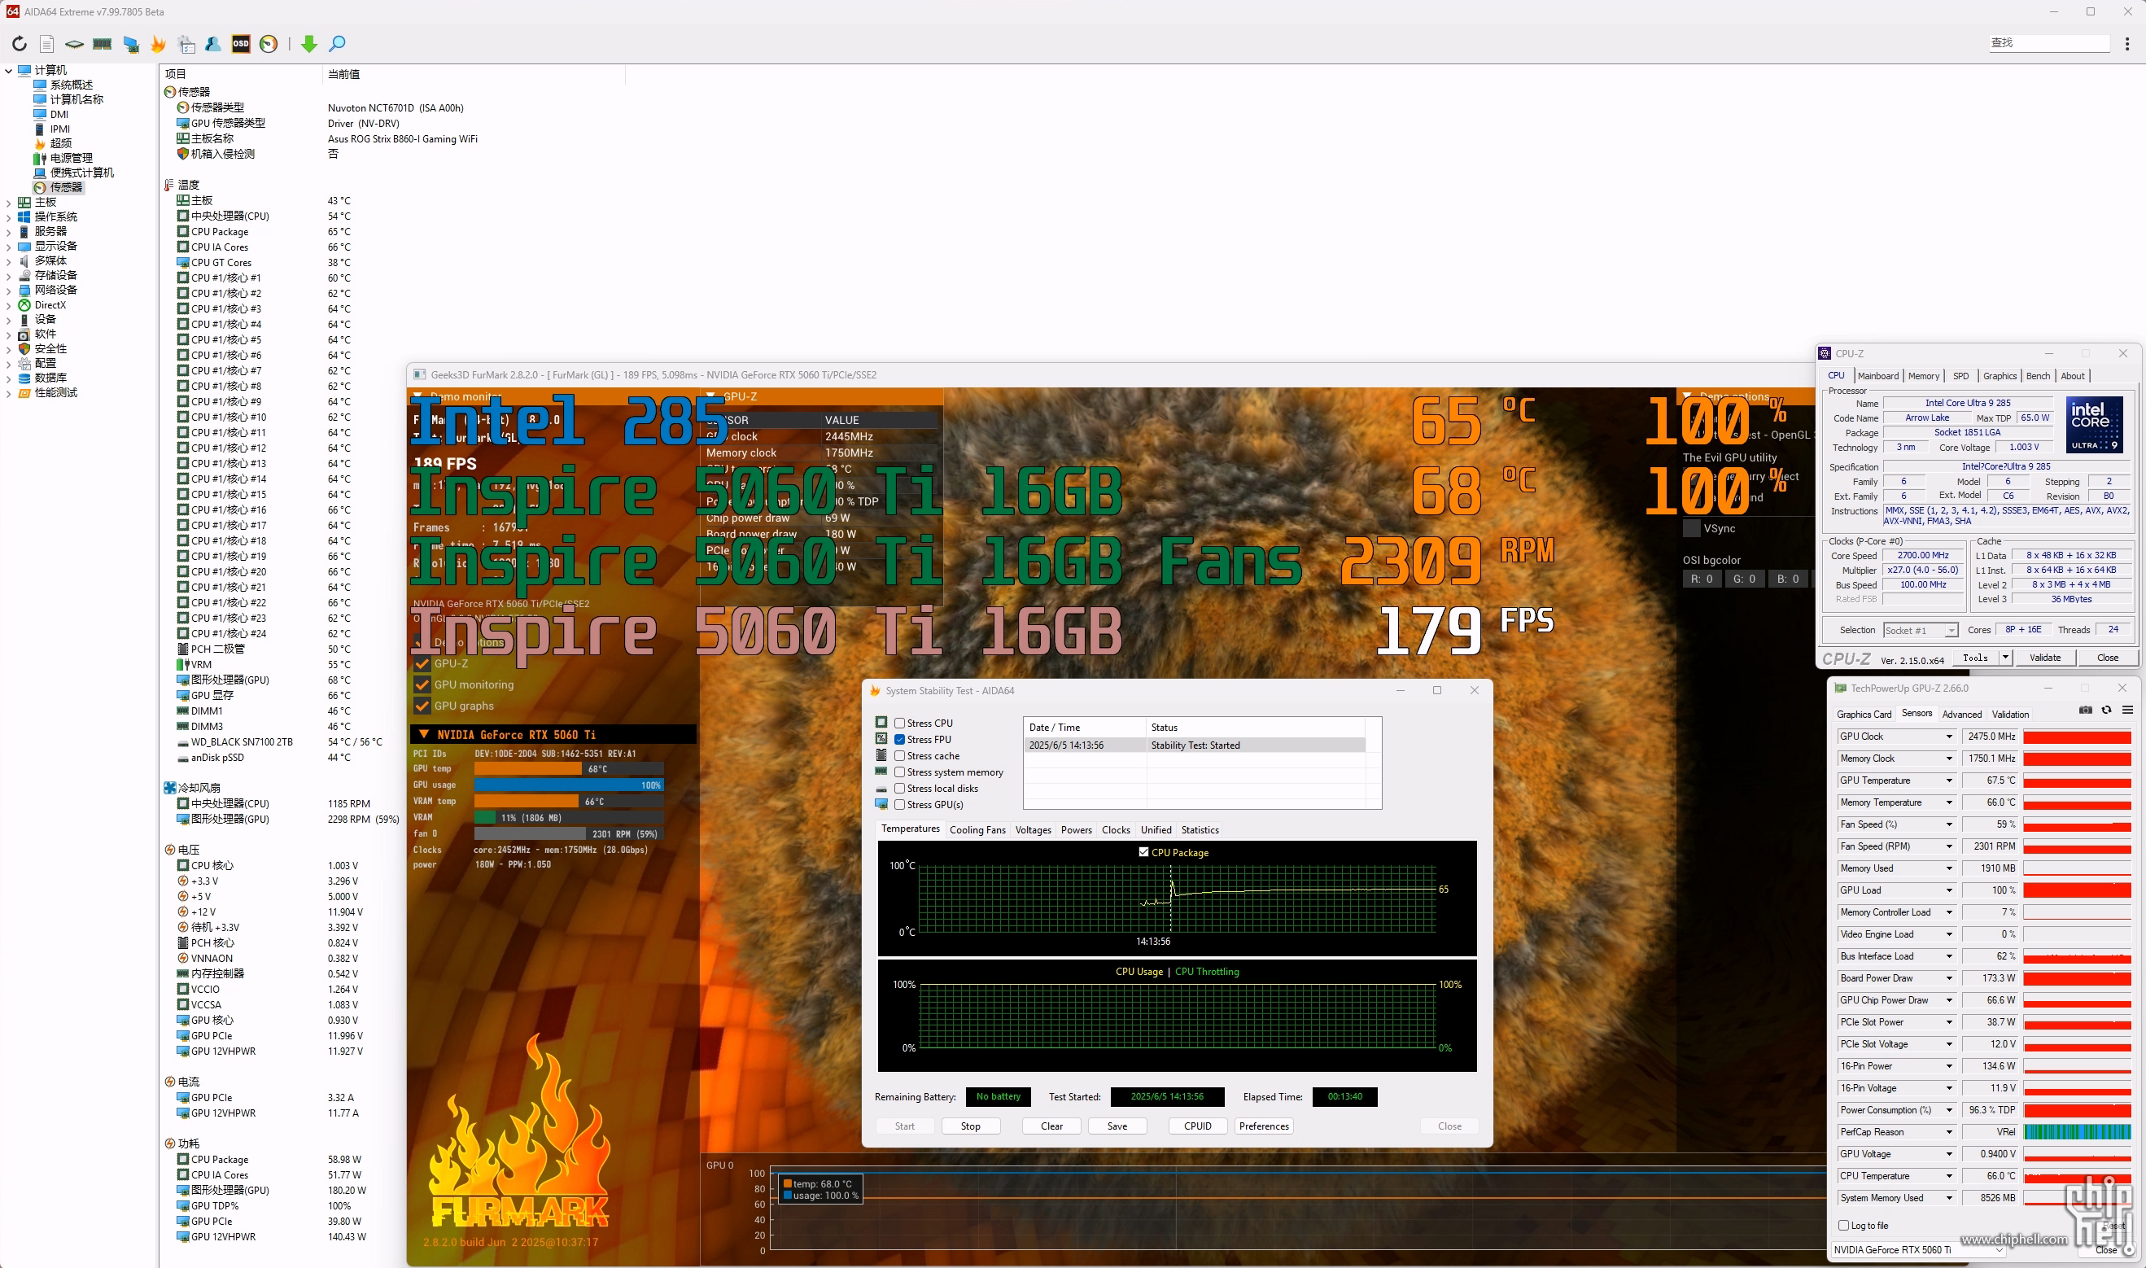The image size is (2146, 1268).
Task: Select 便携式计算机 tree item
Action: pos(81,173)
